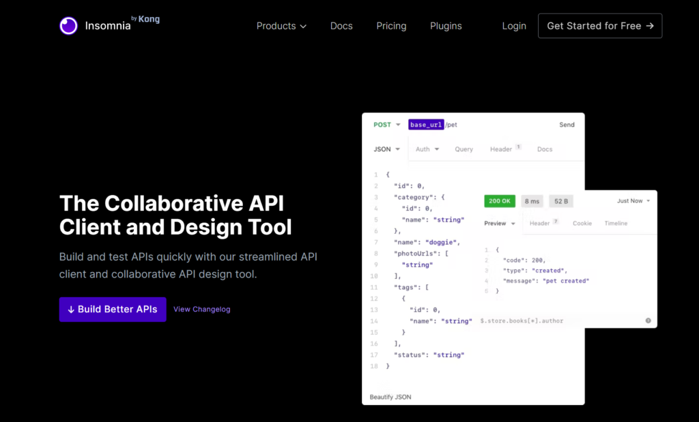Go to the Pricing page
The width and height of the screenshot is (699, 422).
click(x=391, y=26)
